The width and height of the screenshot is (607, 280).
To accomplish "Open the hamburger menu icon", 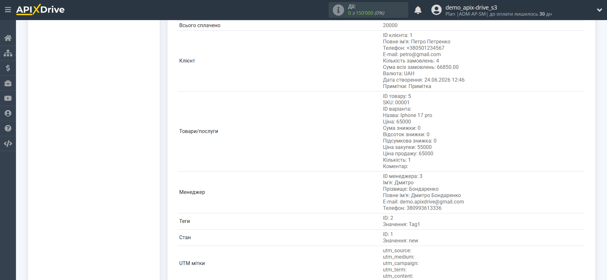I will [8, 10].
